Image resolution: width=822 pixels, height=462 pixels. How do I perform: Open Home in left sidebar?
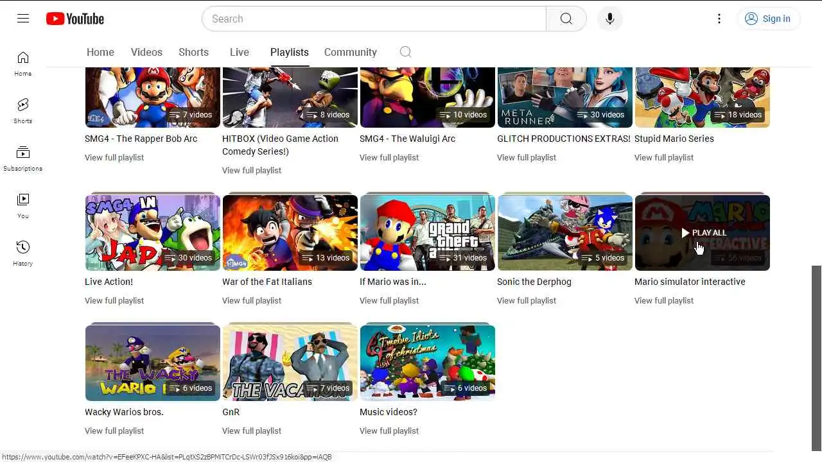pyautogui.click(x=23, y=64)
